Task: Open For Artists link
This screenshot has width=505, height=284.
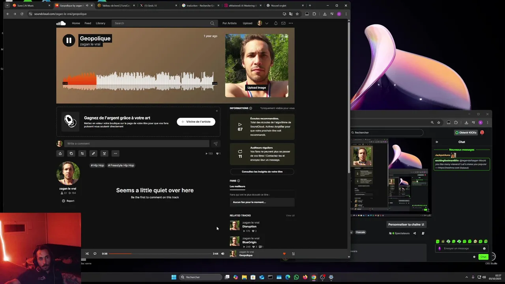Action: click(x=230, y=23)
